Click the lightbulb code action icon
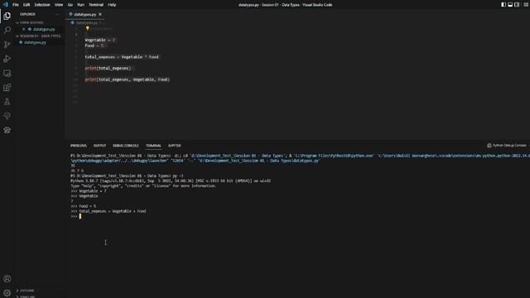 click(x=87, y=28)
